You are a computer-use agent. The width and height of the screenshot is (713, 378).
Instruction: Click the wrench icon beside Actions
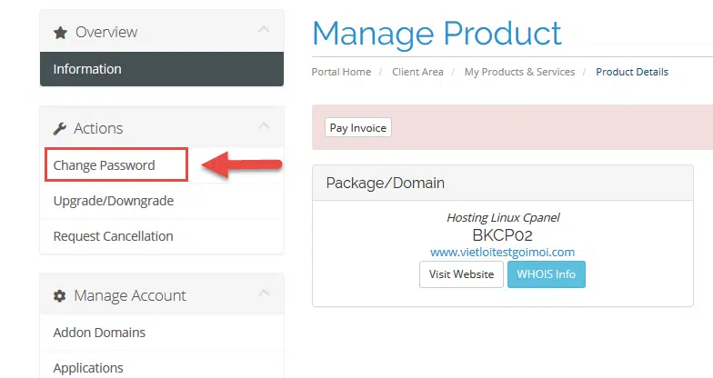point(60,129)
